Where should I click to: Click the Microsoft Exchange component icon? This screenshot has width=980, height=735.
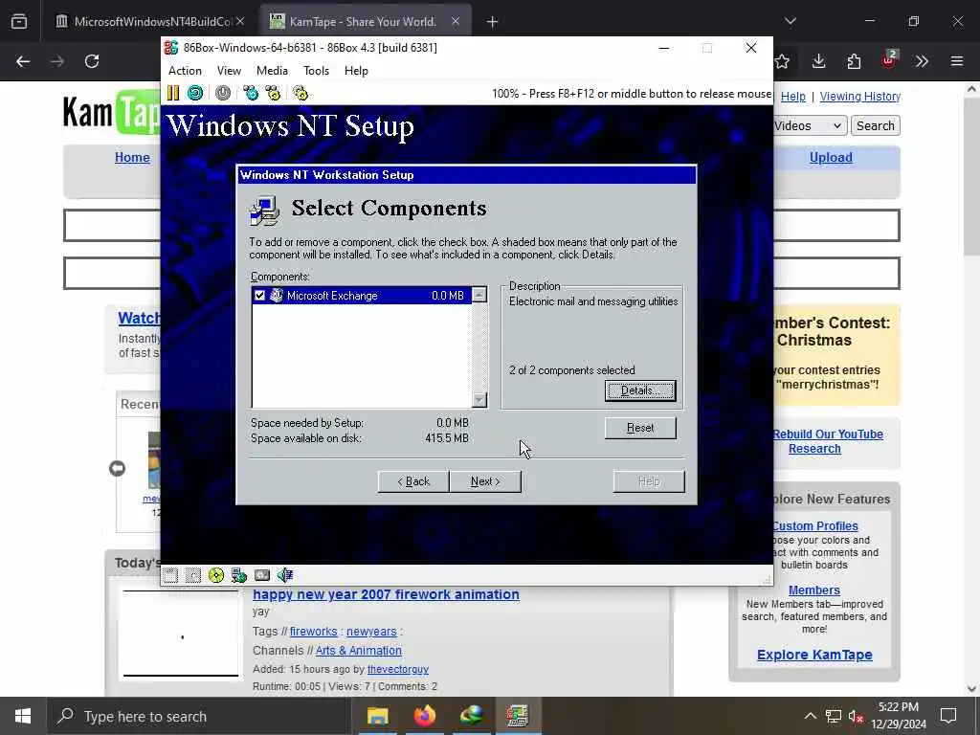277,296
